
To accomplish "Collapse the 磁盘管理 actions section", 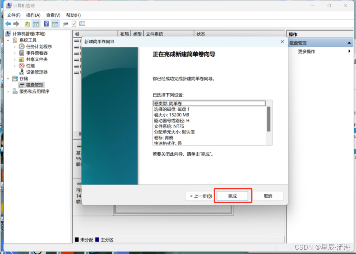I will (x=349, y=43).
